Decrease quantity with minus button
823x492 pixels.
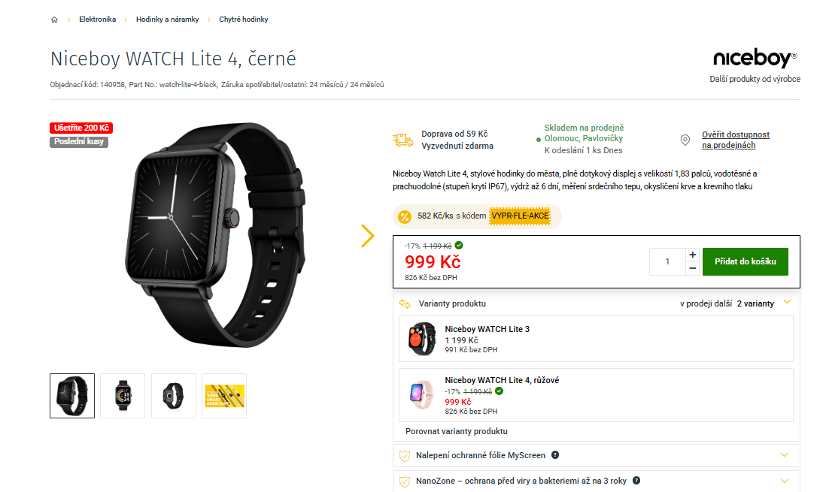point(692,268)
